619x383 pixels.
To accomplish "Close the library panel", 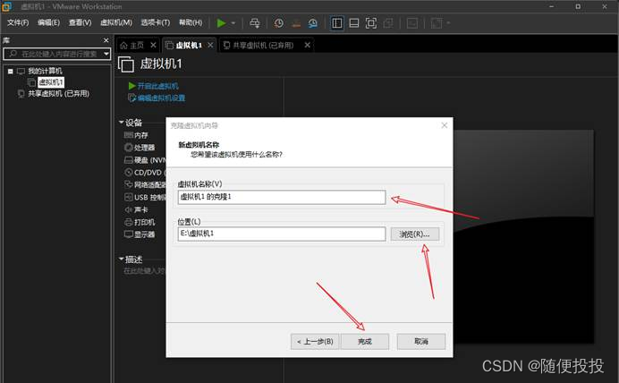I will pos(106,40).
